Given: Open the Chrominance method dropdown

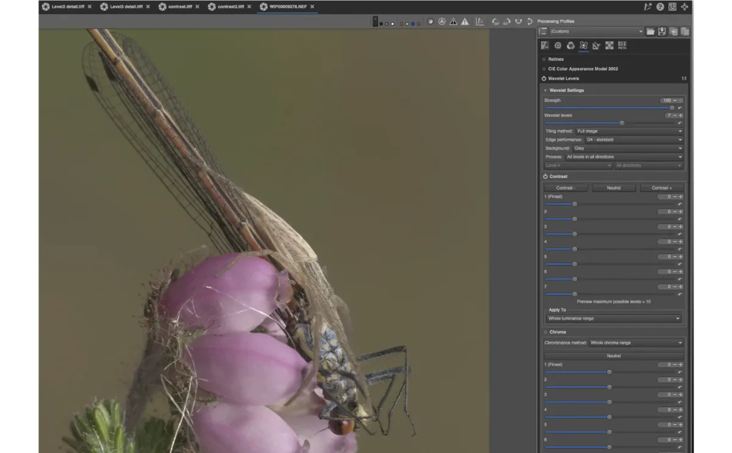Looking at the screenshot, I should 636,342.
